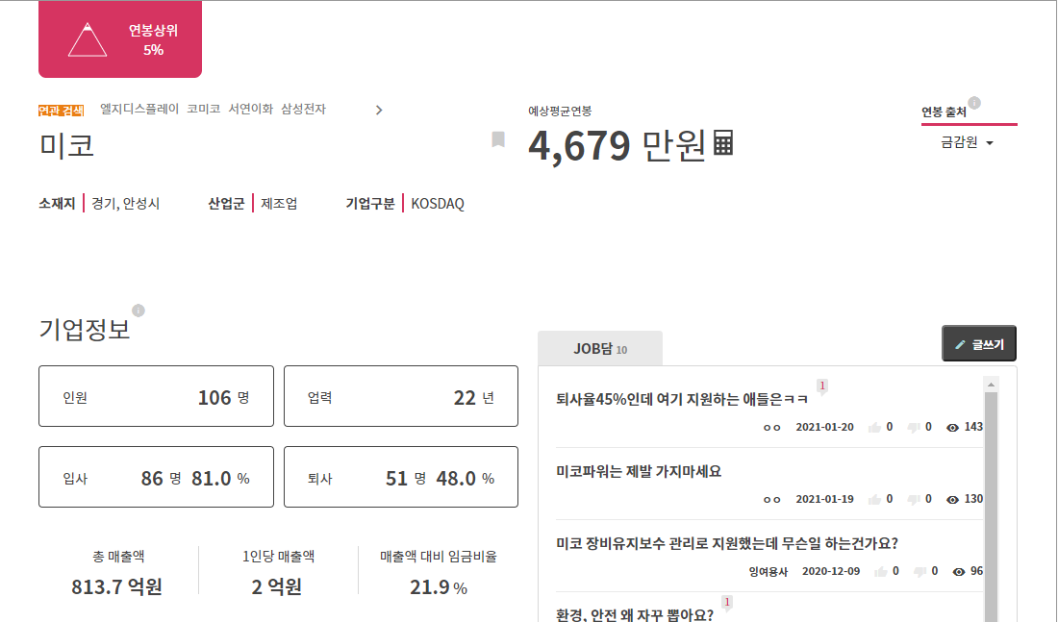Click the info icon beside 연봉 출처

(x=974, y=103)
